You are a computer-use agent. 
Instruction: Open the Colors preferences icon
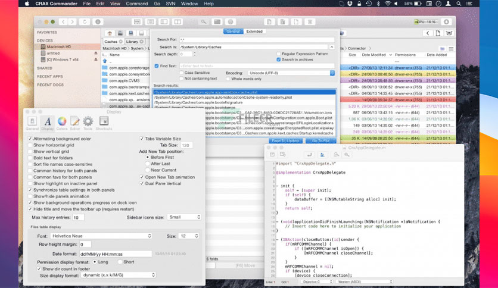coord(62,123)
